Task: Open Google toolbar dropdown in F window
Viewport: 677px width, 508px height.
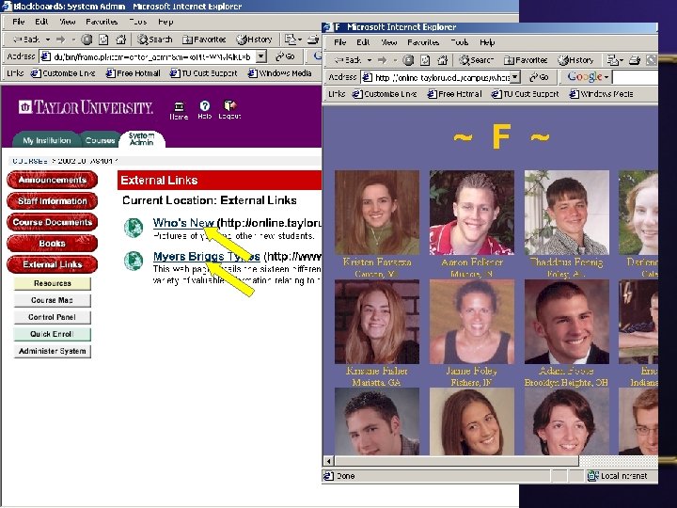Action: [606, 77]
